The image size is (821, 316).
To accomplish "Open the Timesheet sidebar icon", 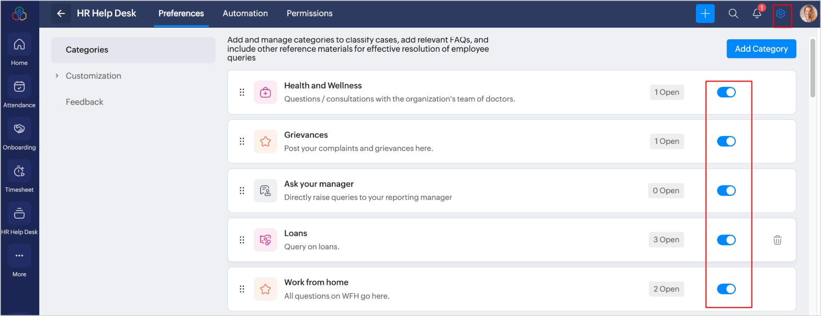I will pos(19,172).
